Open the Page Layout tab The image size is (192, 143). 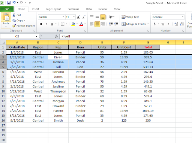click(x=53, y=9)
